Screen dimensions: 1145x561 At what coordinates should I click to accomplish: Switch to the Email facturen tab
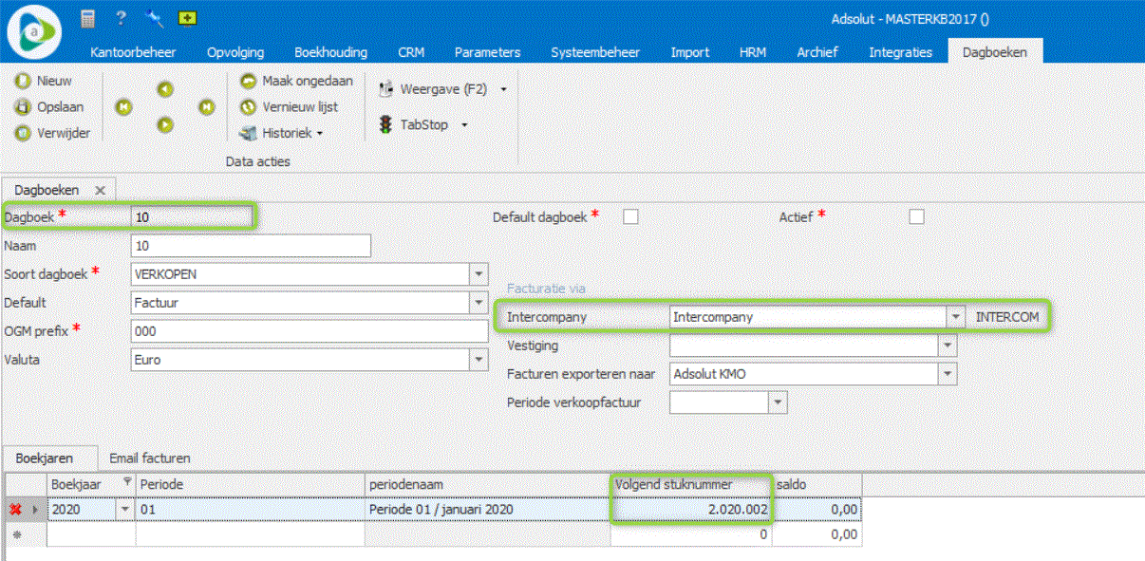point(149,458)
